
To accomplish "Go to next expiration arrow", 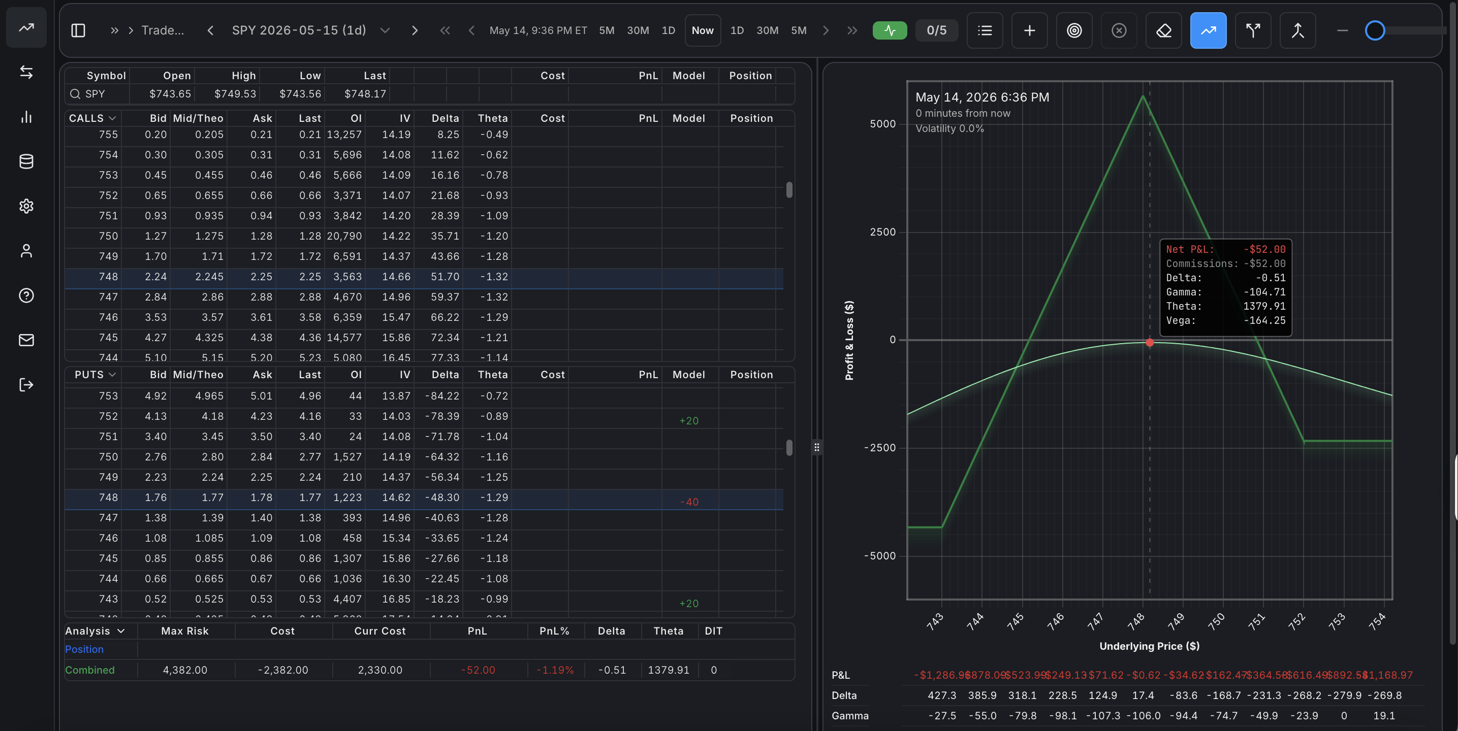I will 415,30.
